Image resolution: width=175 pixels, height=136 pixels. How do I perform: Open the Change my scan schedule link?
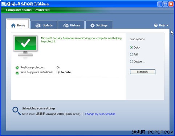100,114
